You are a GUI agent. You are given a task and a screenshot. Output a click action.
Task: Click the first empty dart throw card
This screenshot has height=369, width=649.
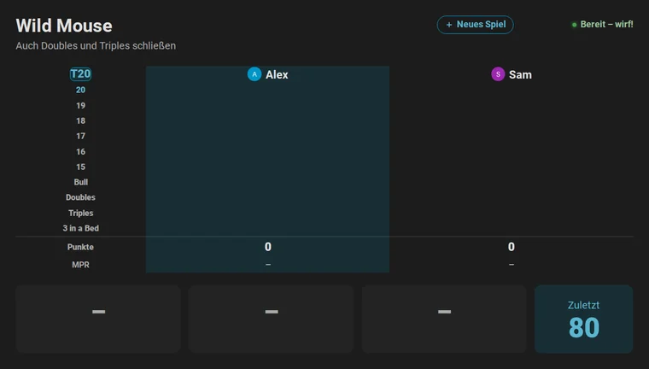[x=98, y=319]
